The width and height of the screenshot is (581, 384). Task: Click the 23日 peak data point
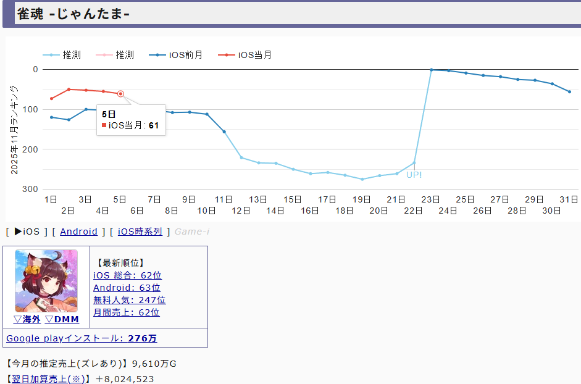431,70
